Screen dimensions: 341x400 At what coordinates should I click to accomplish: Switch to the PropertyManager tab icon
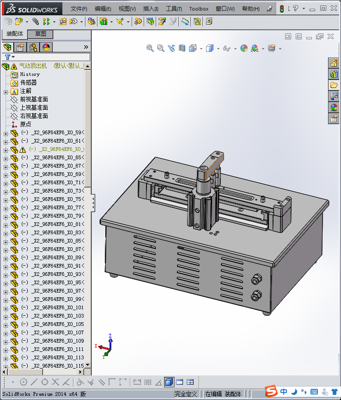20,47
